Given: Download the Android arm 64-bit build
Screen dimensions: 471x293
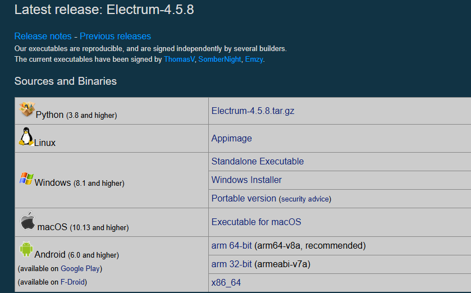Looking at the screenshot, I should pyautogui.click(x=231, y=245).
